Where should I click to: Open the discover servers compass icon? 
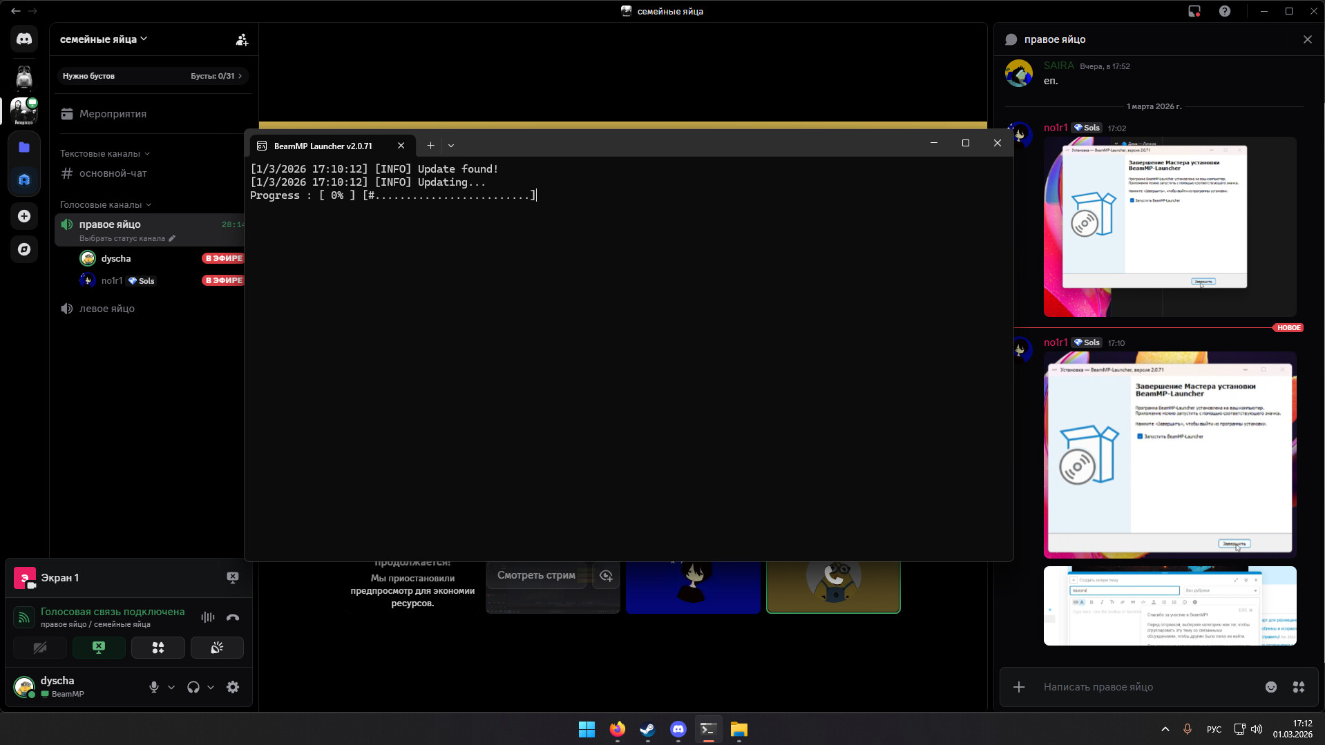tap(24, 249)
